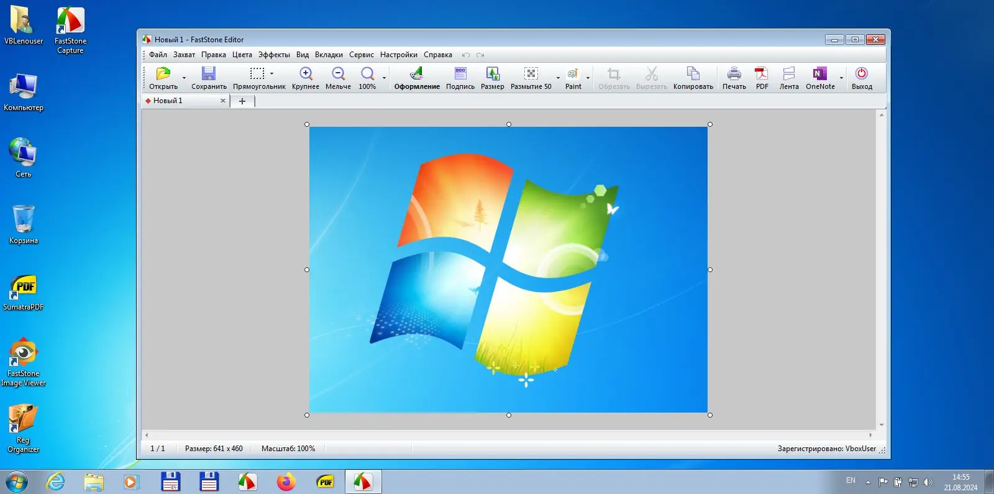Viewport: 994px width, 494px height.
Task: Apply the Размытие 50 blur tool
Action: [x=531, y=74]
